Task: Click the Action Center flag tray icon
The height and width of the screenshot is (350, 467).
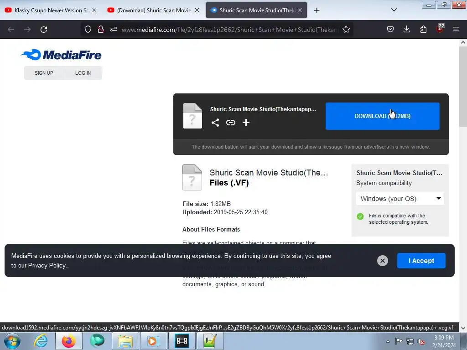Action: 399,341
